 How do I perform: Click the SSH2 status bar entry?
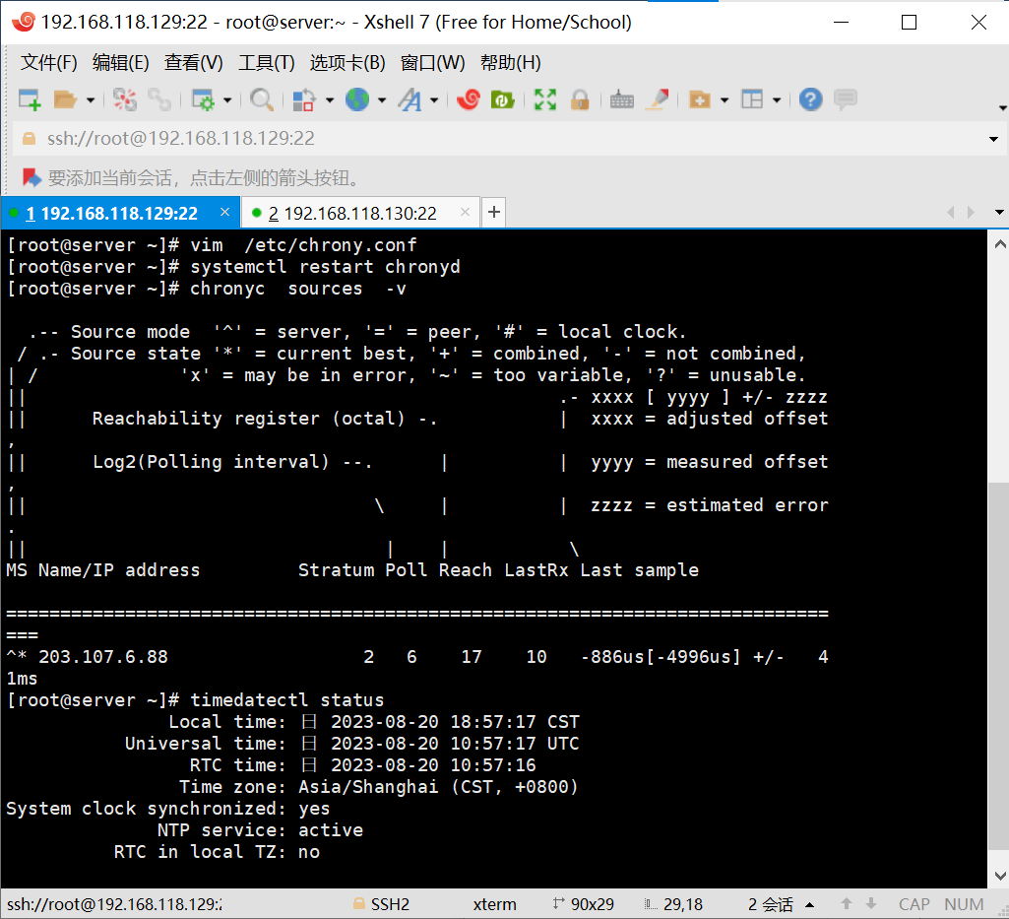click(382, 904)
